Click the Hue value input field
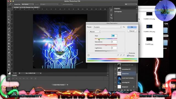 (114, 36)
